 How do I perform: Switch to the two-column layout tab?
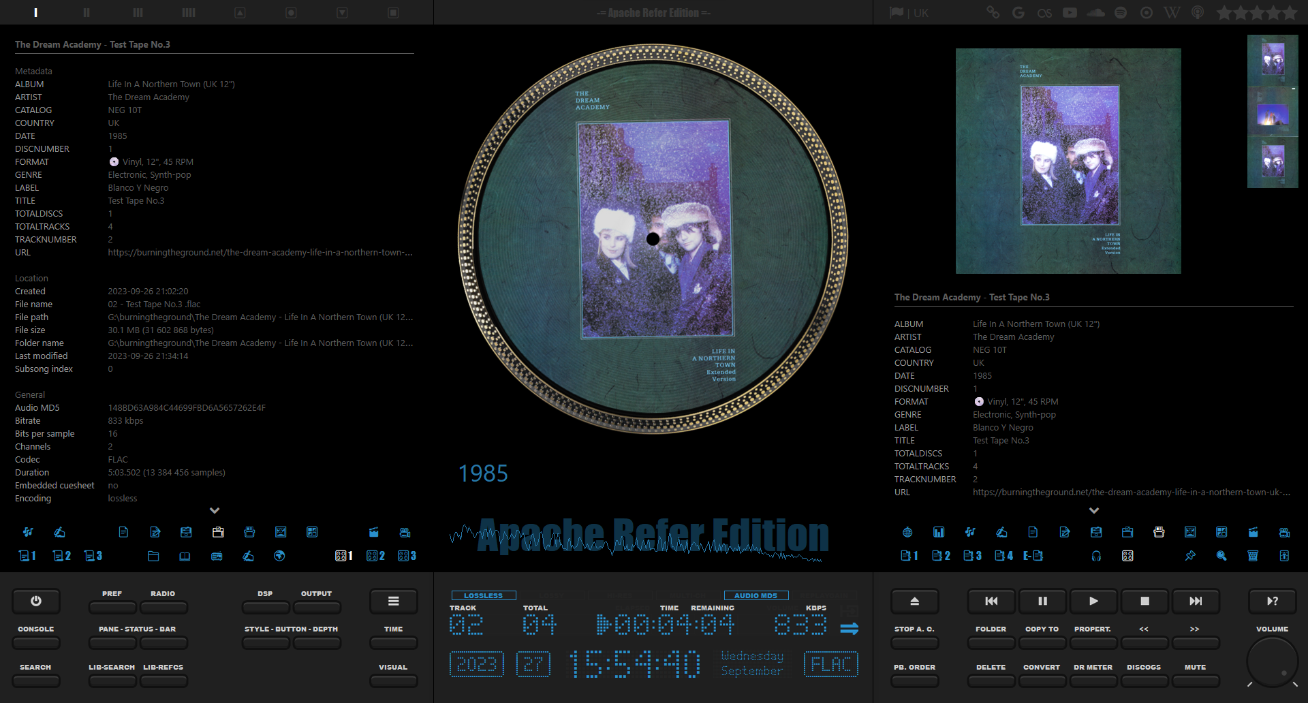point(87,12)
